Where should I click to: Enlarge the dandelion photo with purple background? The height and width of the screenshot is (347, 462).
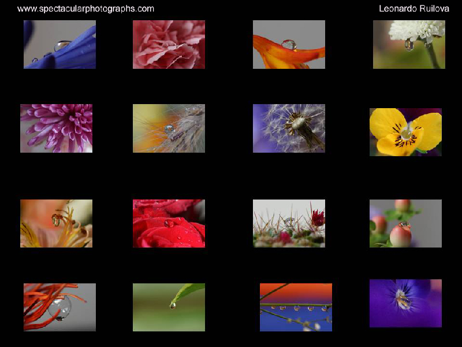coord(289,128)
